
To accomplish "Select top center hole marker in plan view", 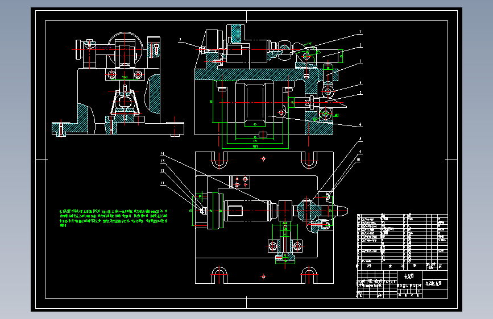I will [x=263, y=158].
